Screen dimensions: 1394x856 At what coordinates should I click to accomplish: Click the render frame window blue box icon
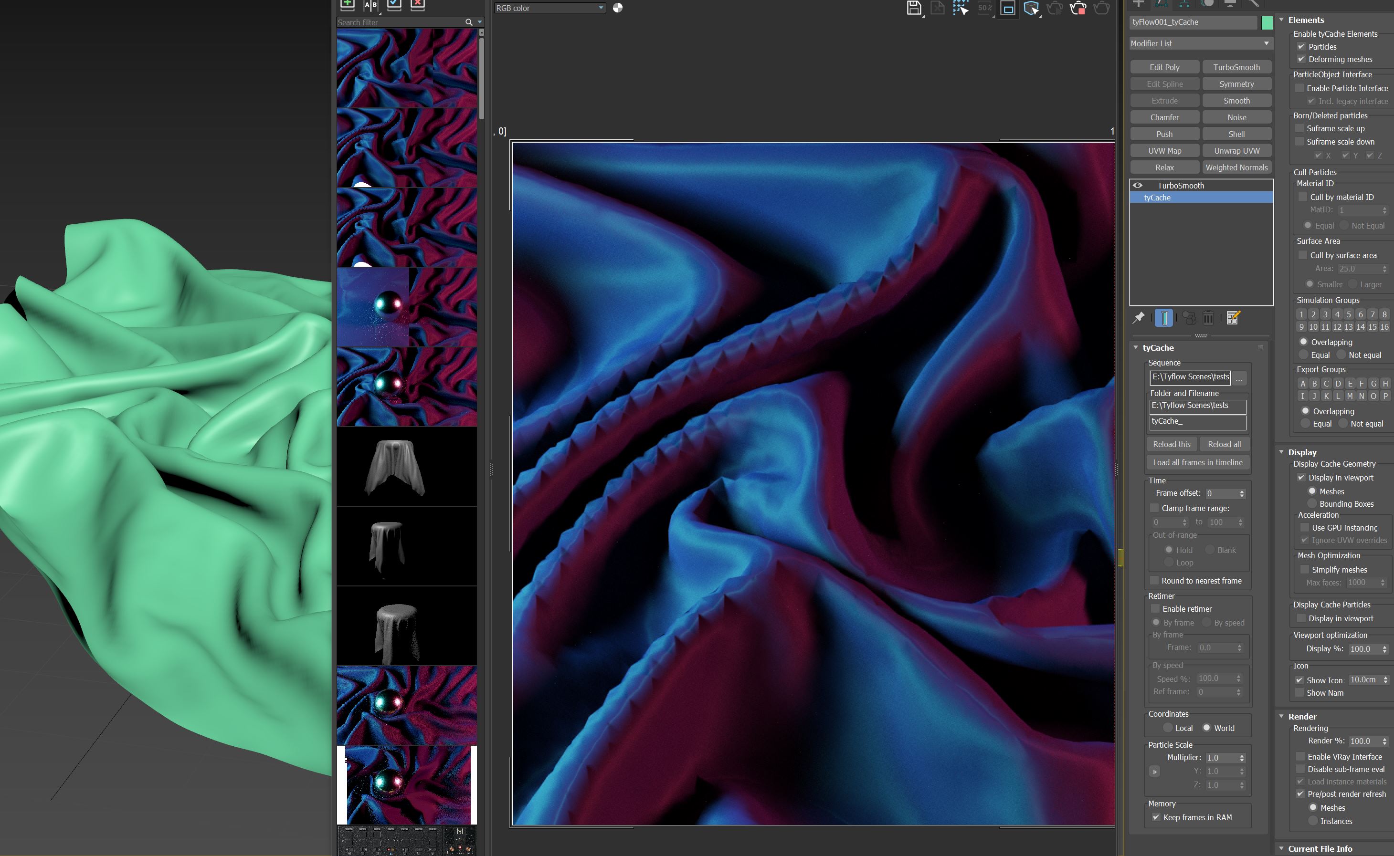coord(1008,8)
